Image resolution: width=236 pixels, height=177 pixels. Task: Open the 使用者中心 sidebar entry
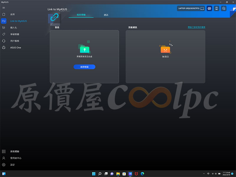coord(16,158)
